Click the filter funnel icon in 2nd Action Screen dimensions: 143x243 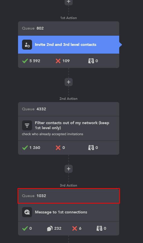(x=27, y=125)
